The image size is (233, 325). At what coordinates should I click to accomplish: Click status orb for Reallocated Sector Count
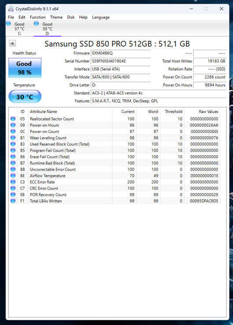(13, 119)
